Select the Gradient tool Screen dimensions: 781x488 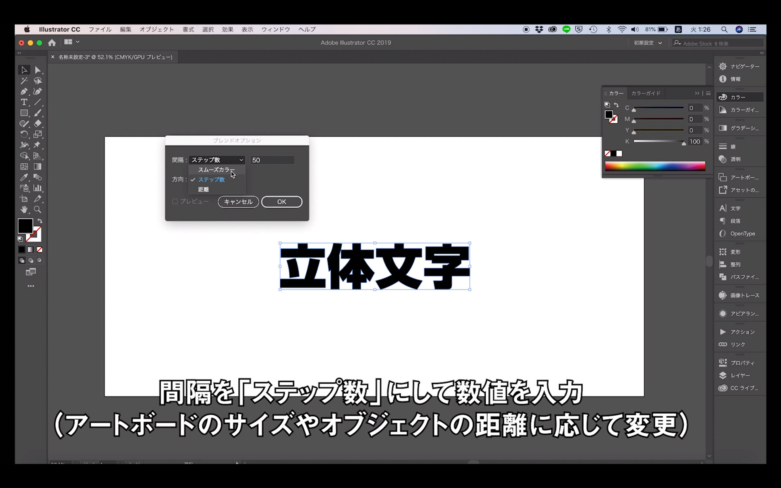[38, 166]
